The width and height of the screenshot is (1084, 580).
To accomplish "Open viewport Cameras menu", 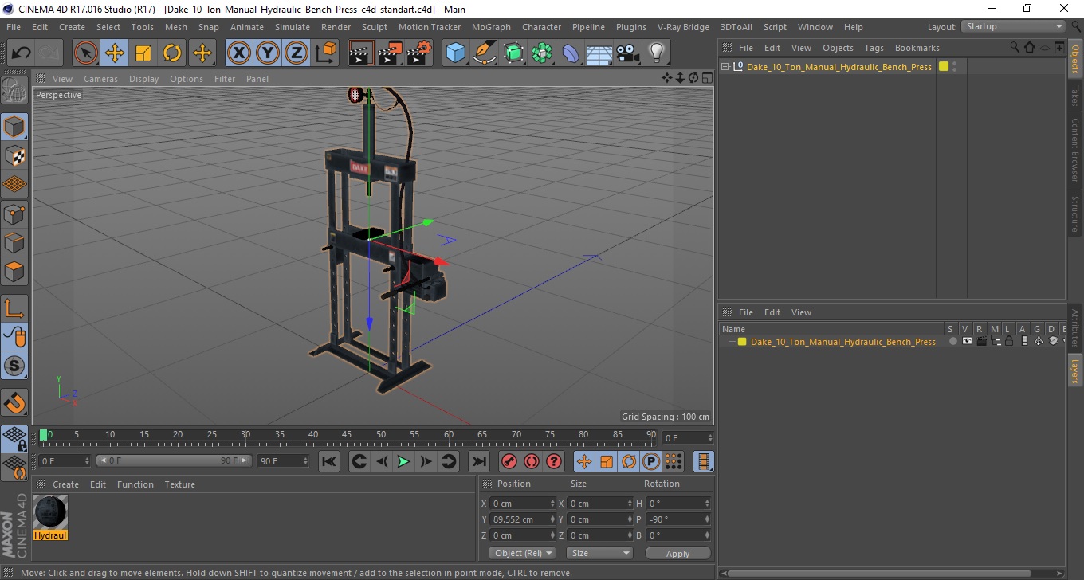I will pyautogui.click(x=100, y=79).
